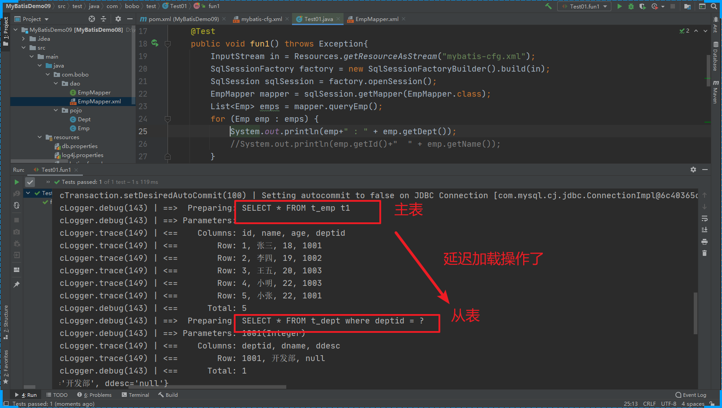Screen dimensions: 722x408
Task: Click Database side tool button
Action: (x=716, y=56)
